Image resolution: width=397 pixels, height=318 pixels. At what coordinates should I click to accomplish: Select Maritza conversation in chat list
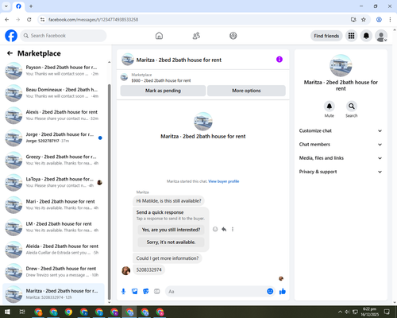[x=53, y=294]
